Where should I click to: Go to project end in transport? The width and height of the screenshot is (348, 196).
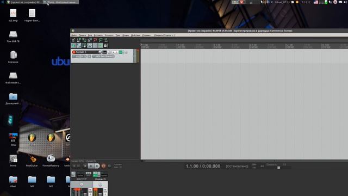(x=78, y=166)
